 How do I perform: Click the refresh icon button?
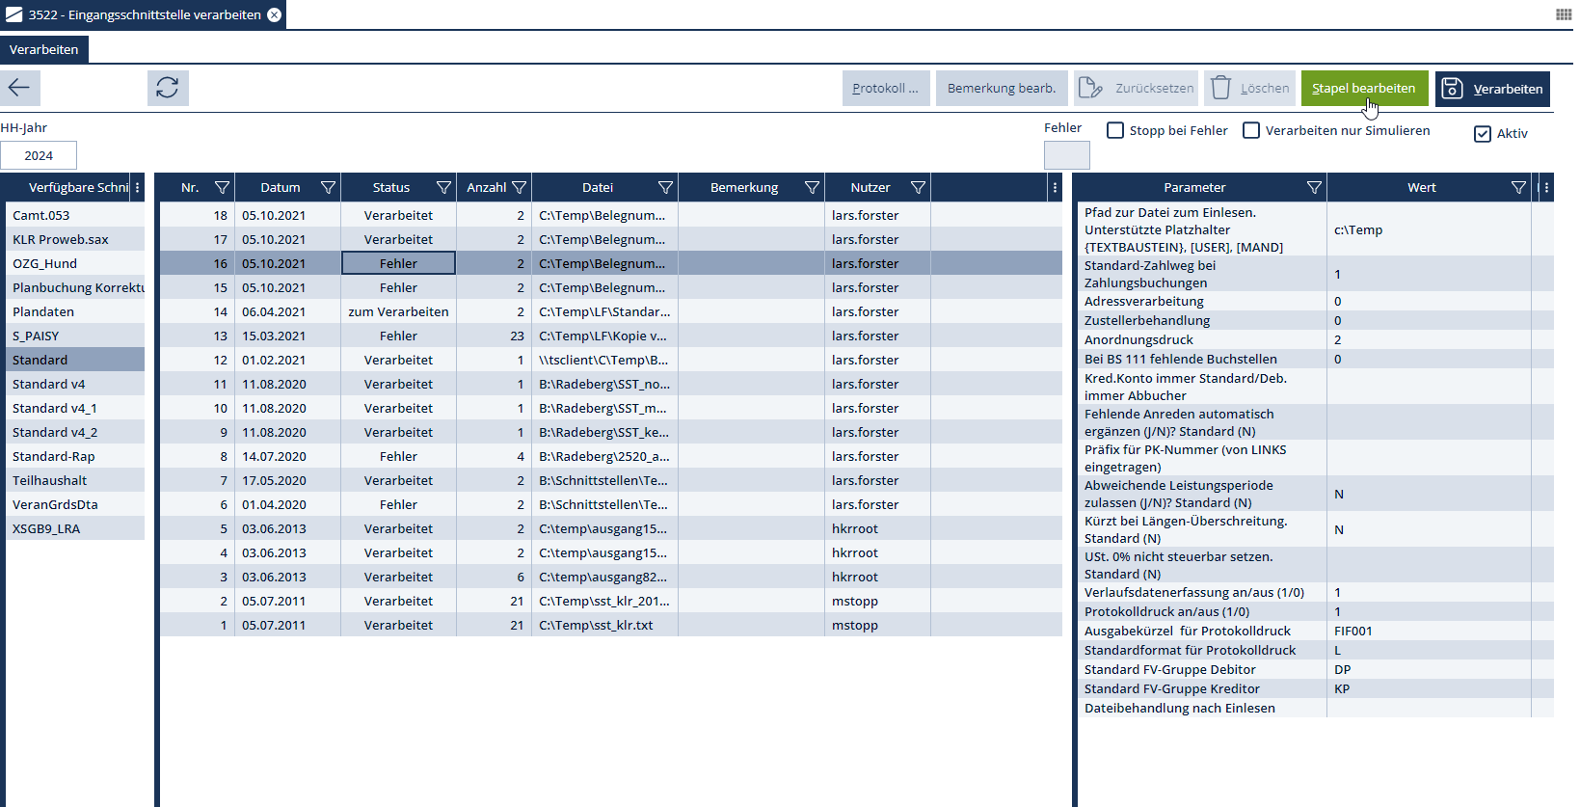pos(168,88)
